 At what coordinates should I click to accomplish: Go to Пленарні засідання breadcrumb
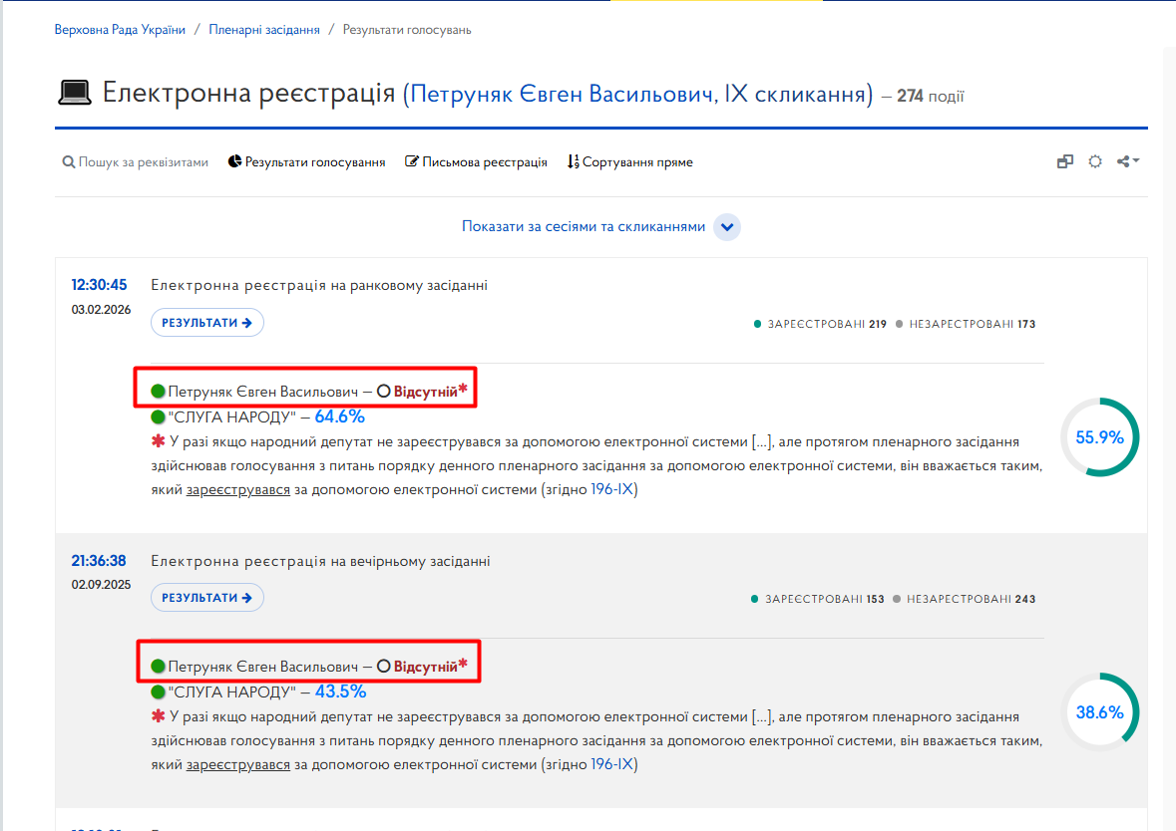[x=264, y=30]
